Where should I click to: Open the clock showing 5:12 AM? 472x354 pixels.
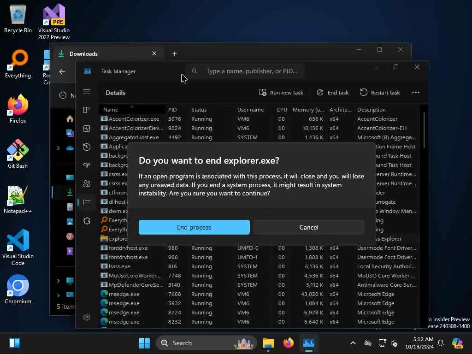coord(419,343)
